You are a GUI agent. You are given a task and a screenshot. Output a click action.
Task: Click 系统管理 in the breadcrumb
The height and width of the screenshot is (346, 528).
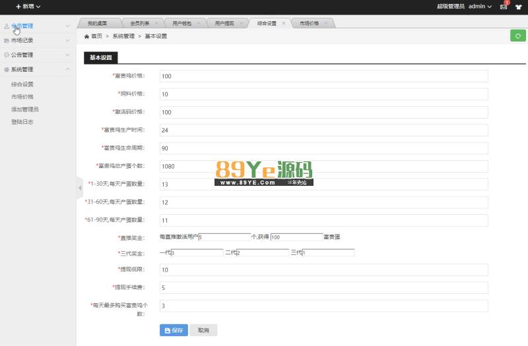click(123, 36)
